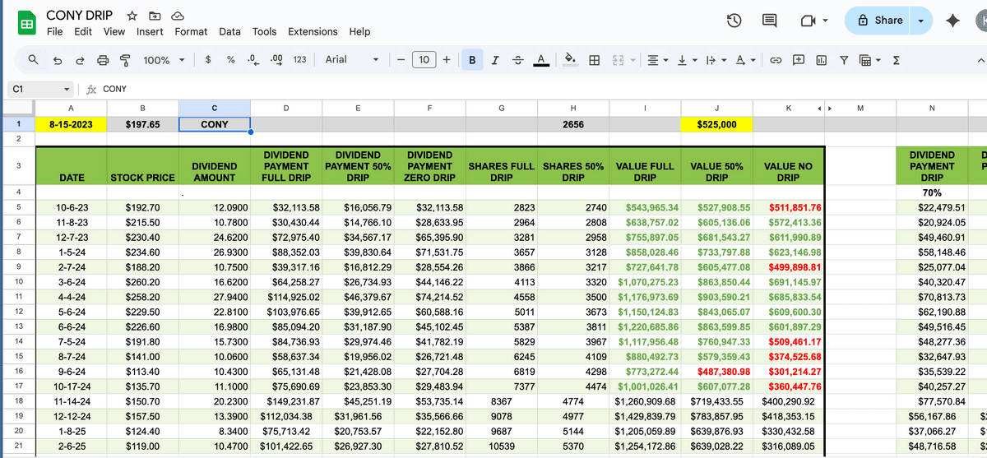Toggle bold formatting
987x458 pixels.
pyautogui.click(x=472, y=60)
